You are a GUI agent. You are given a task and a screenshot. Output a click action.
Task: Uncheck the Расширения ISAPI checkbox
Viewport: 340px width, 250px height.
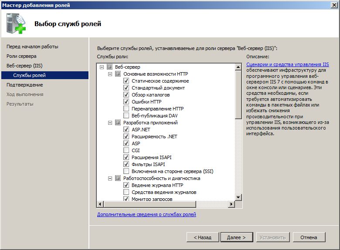click(126, 157)
